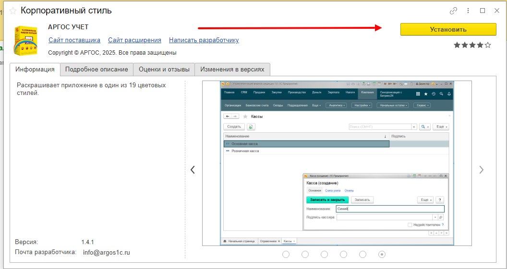
Task: Select the second screenshot radio dot
Action: [305, 255]
